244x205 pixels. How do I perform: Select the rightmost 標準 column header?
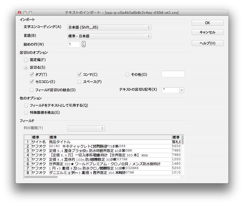[176, 137]
